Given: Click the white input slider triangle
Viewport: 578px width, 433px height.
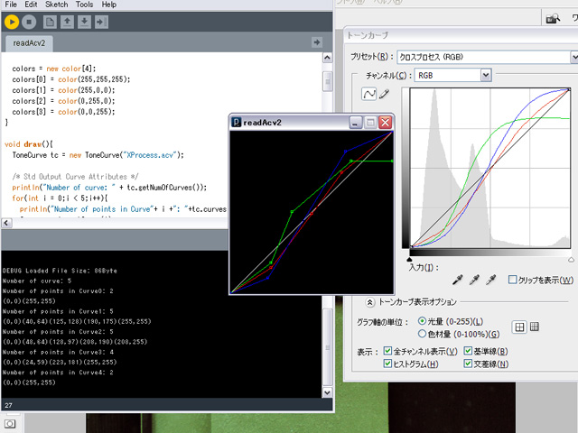Looking at the screenshot, I should [x=571, y=259].
